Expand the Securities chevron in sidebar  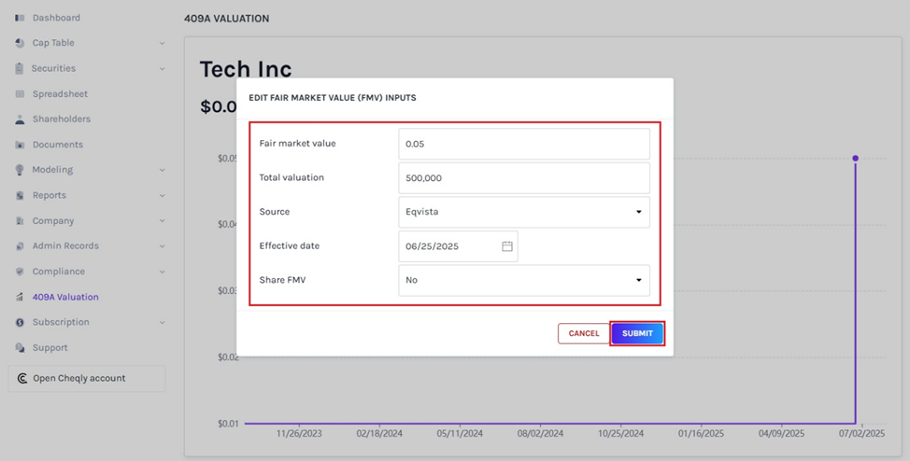click(x=162, y=68)
